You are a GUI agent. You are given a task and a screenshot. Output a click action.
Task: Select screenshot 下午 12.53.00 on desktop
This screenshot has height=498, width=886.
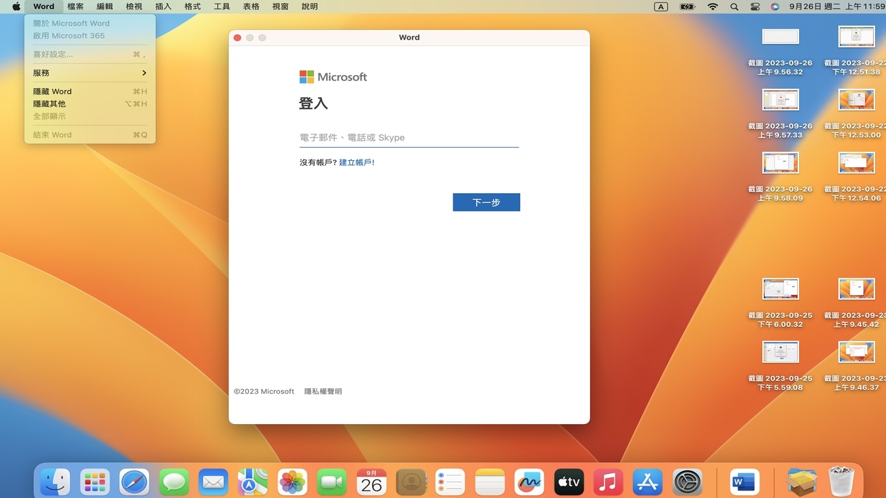click(x=856, y=115)
